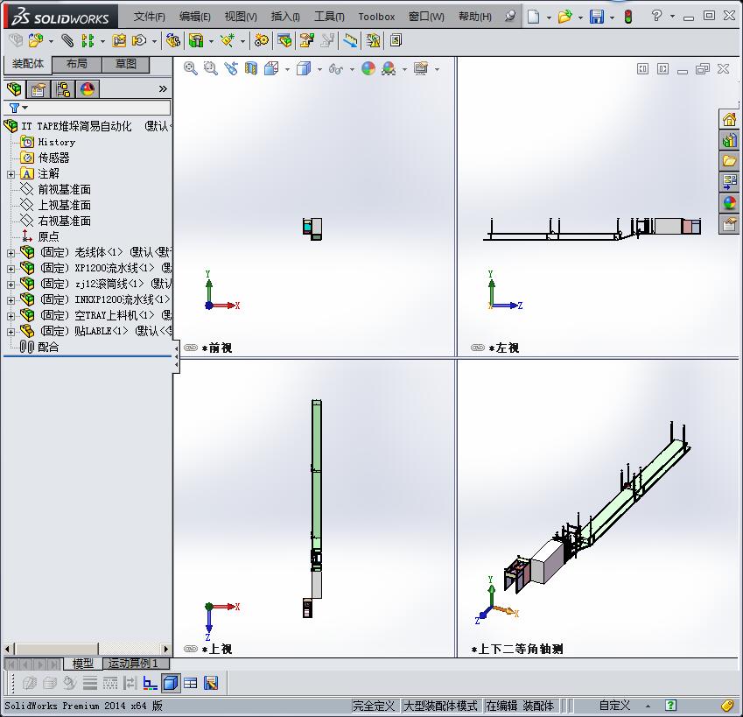Open SolidWorks Resources home icon in task pane
The image size is (743, 717).
729,119
